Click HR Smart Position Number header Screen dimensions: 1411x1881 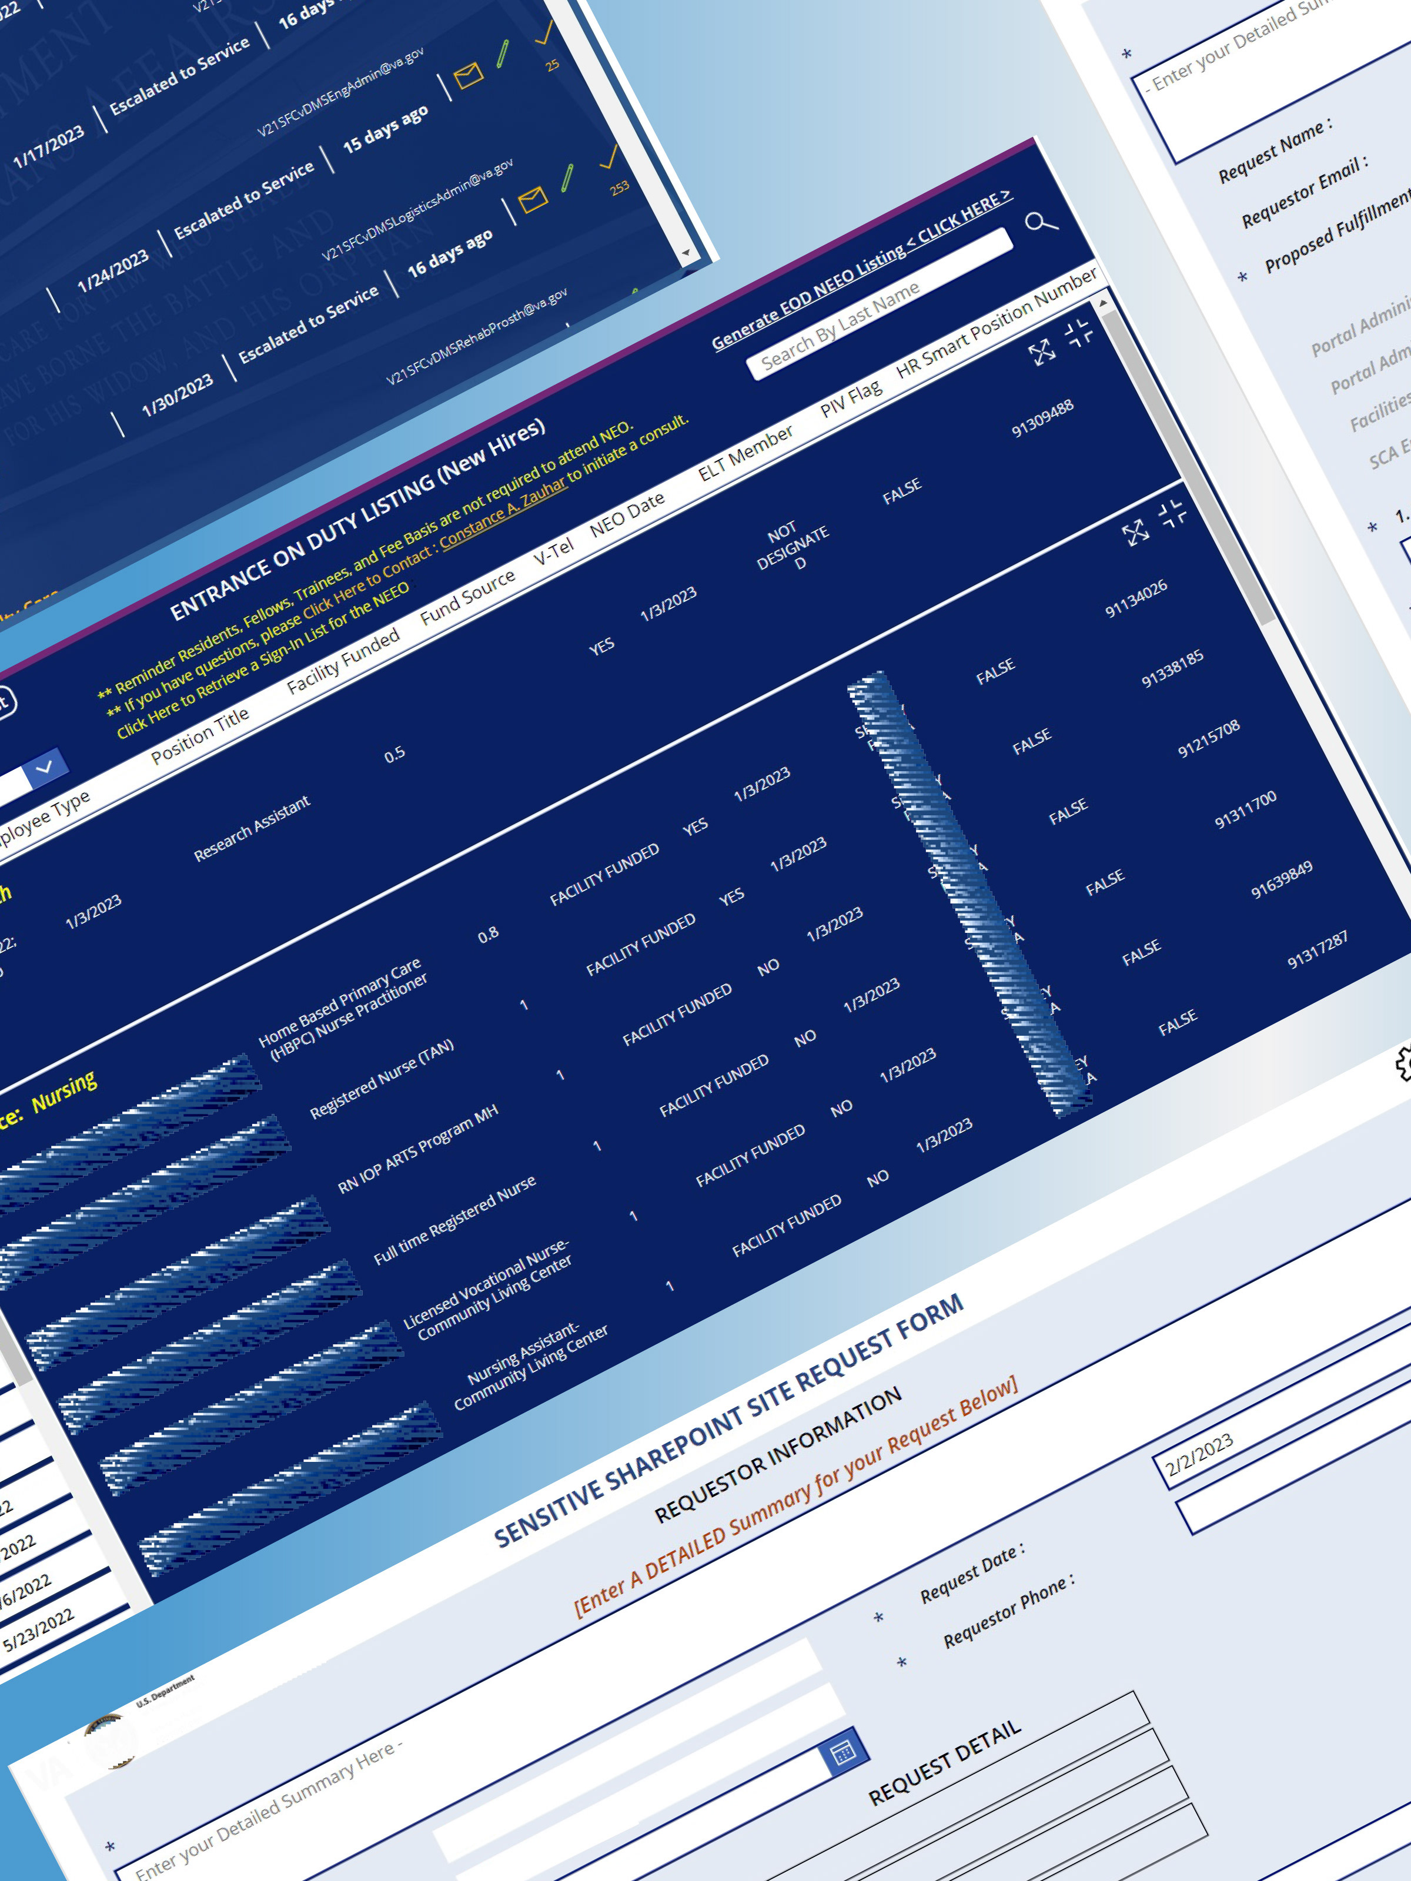point(997,322)
